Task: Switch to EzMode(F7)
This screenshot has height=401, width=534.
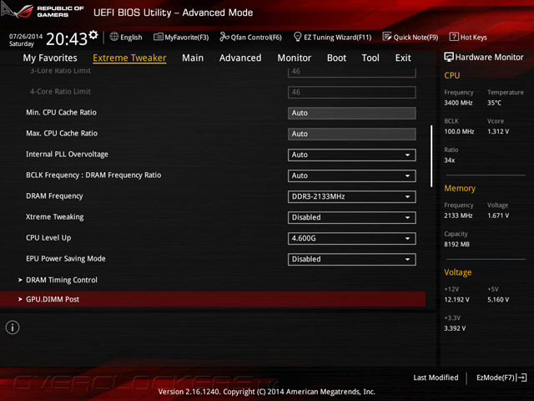Action: tap(501, 378)
